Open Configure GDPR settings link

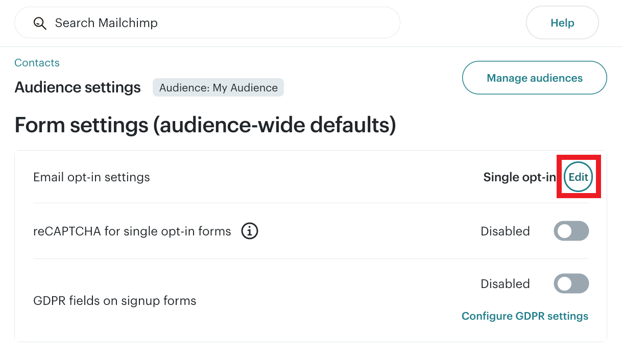[x=525, y=316]
